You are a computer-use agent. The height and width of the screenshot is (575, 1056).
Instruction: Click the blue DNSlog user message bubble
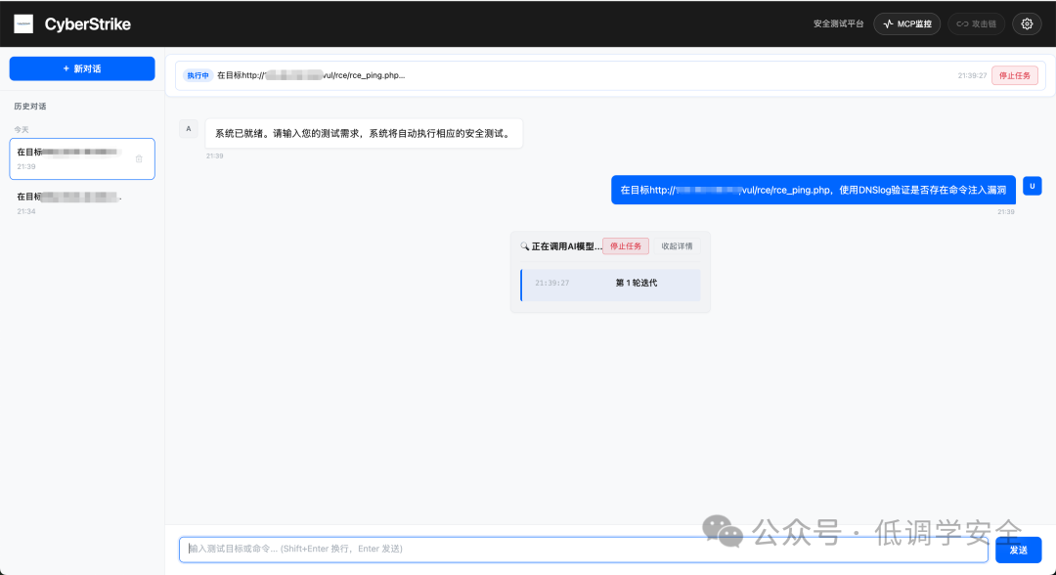point(813,190)
